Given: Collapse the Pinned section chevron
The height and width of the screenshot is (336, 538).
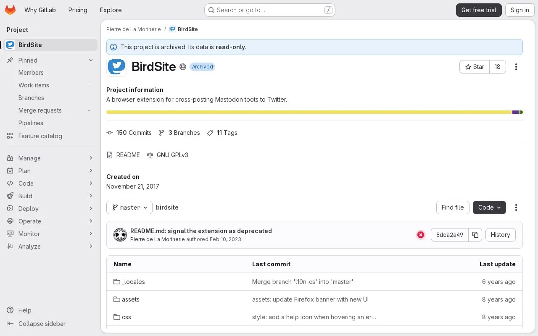Looking at the screenshot, I should pos(91,60).
